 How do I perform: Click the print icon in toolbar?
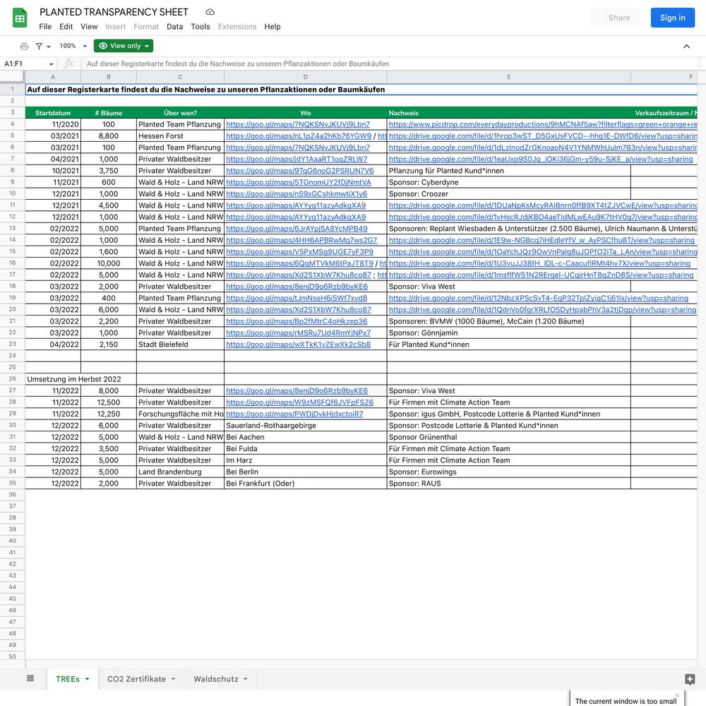pos(24,46)
